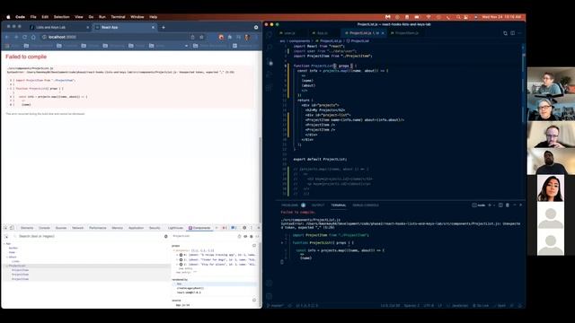
Task: Open the Code menu in menu bar
Action: [x=20, y=17]
